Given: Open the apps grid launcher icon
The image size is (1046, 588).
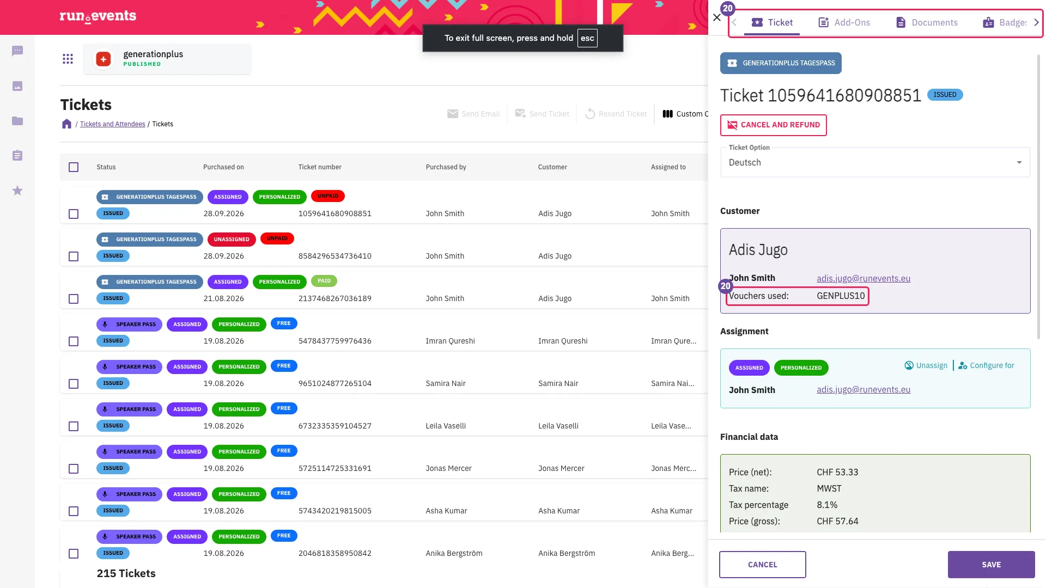Looking at the screenshot, I should coord(68,59).
